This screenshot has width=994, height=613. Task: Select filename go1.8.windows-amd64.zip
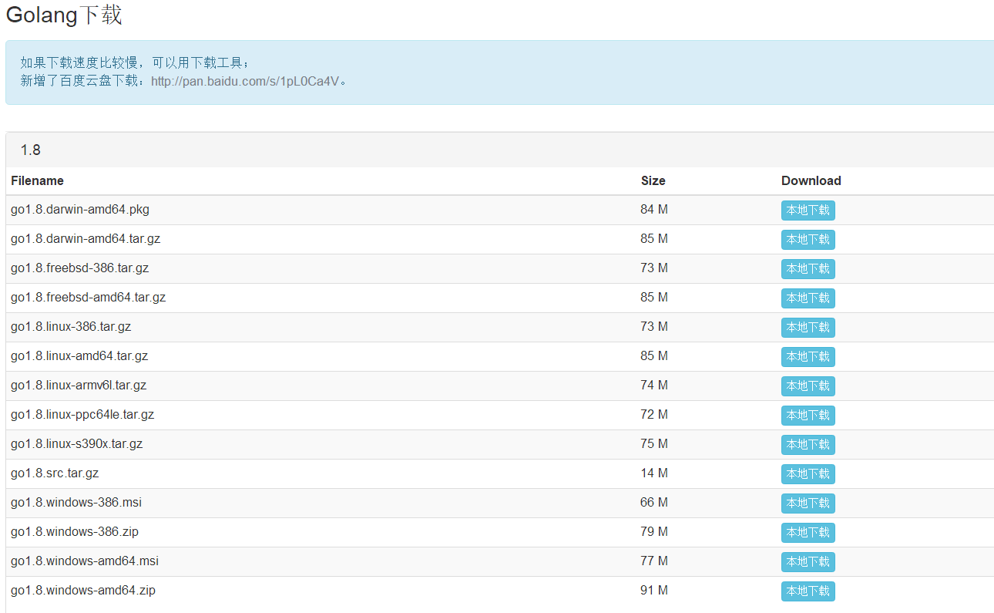(83, 591)
